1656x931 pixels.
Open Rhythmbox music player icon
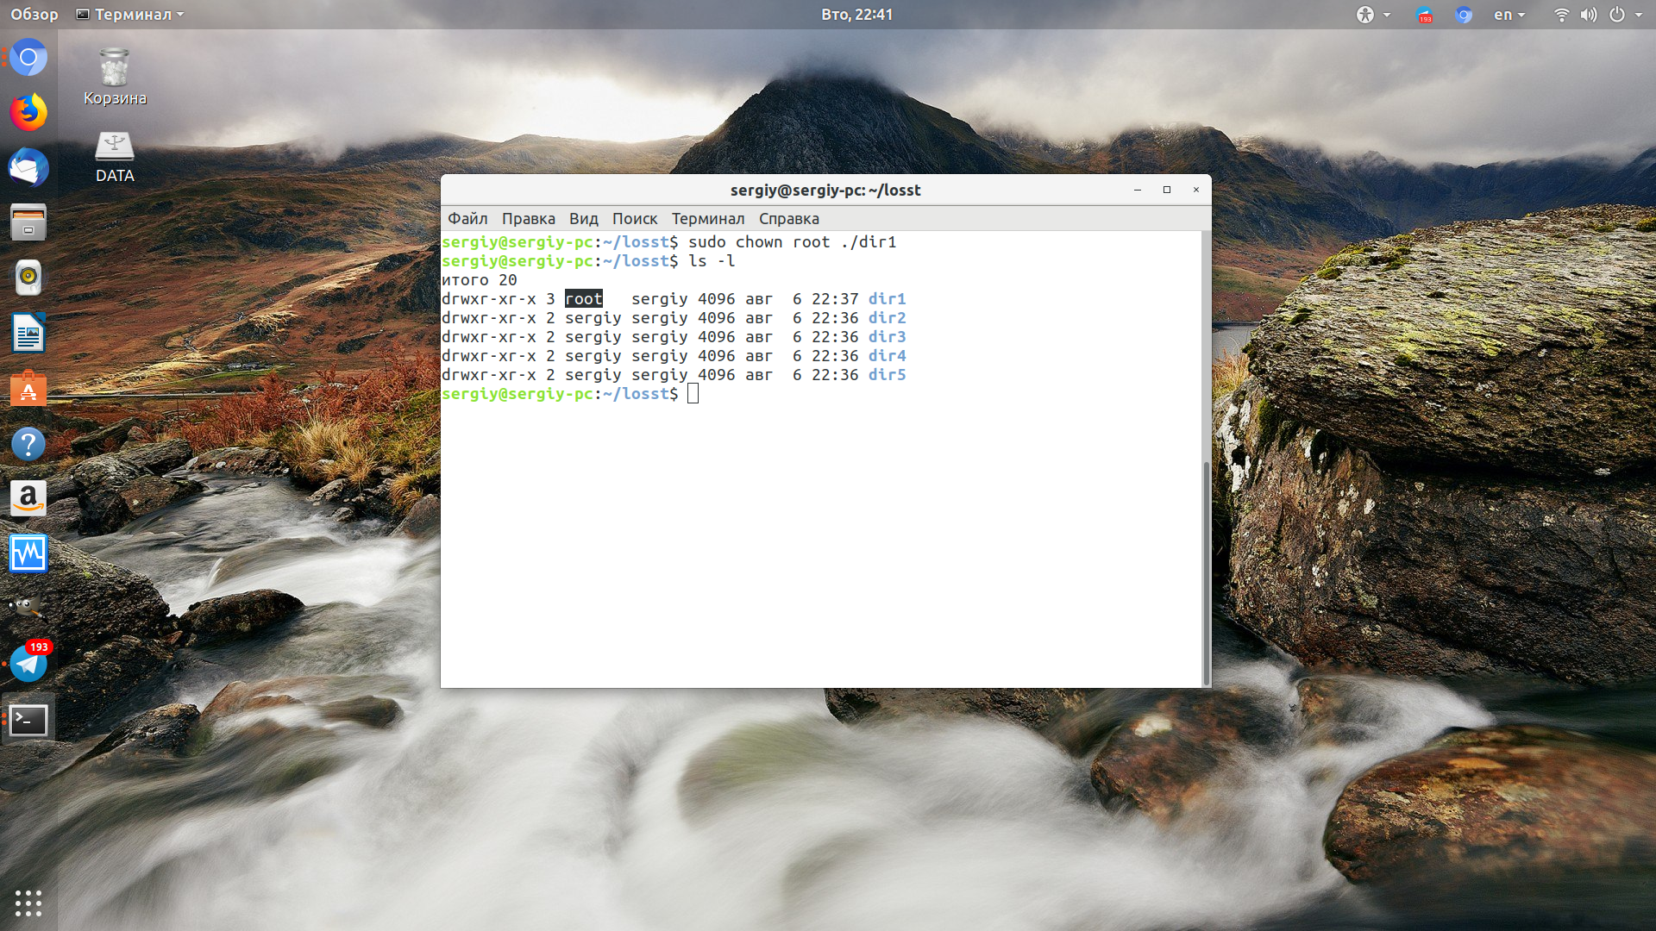point(28,278)
